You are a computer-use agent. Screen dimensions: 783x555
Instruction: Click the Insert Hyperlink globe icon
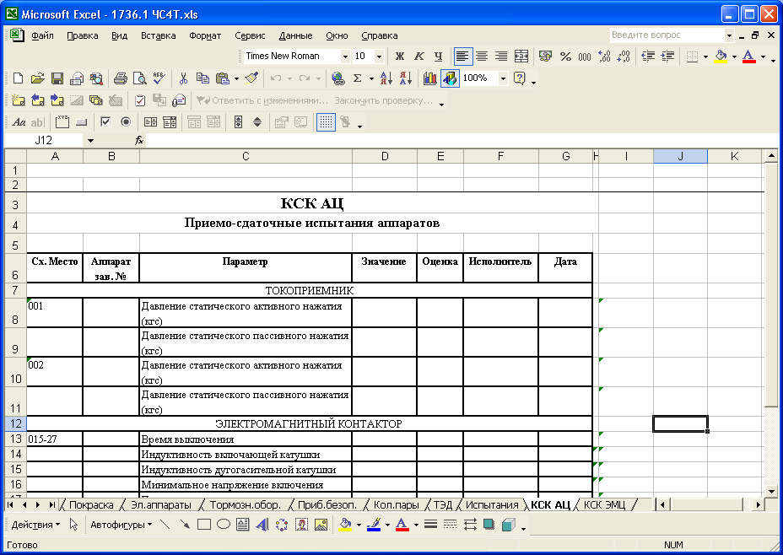pos(337,78)
